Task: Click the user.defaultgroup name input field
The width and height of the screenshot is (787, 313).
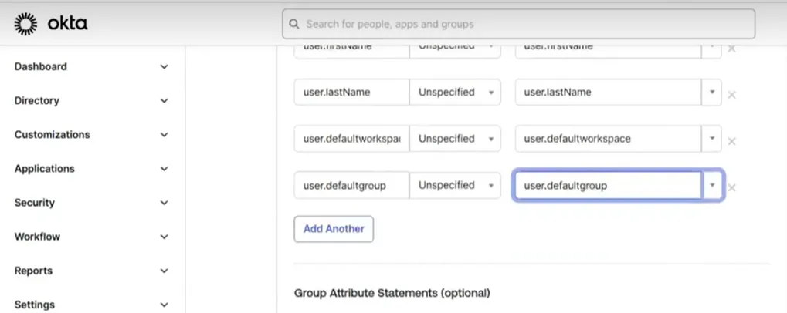Action: (352, 185)
